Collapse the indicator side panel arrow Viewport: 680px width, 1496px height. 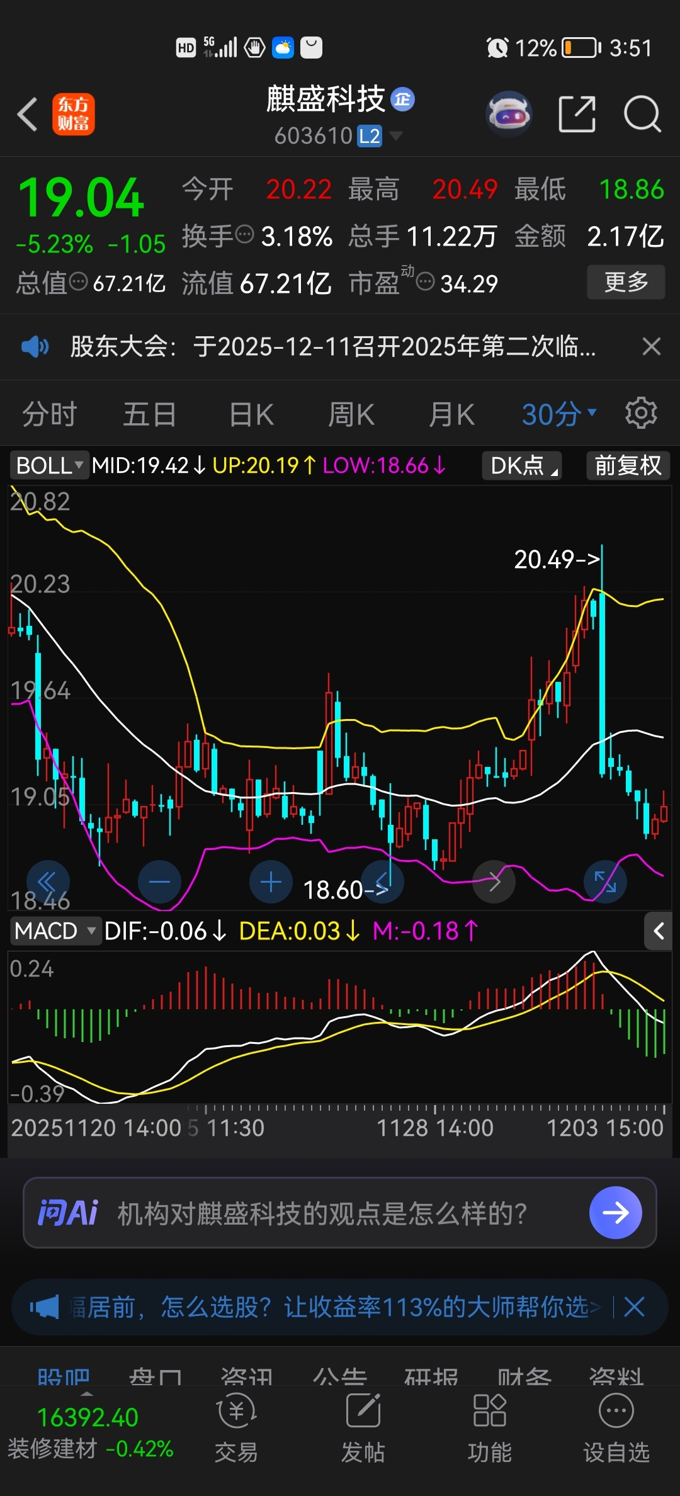tap(659, 931)
